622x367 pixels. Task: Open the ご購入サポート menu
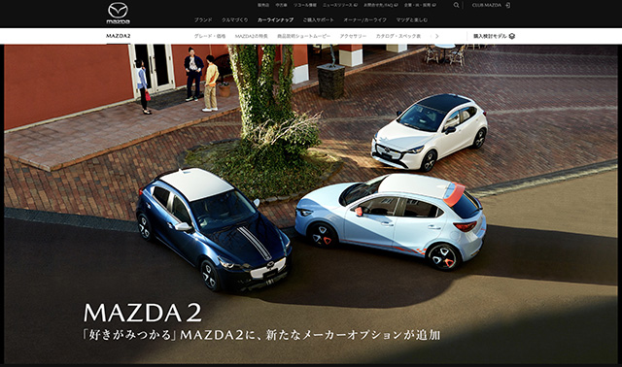tap(318, 19)
